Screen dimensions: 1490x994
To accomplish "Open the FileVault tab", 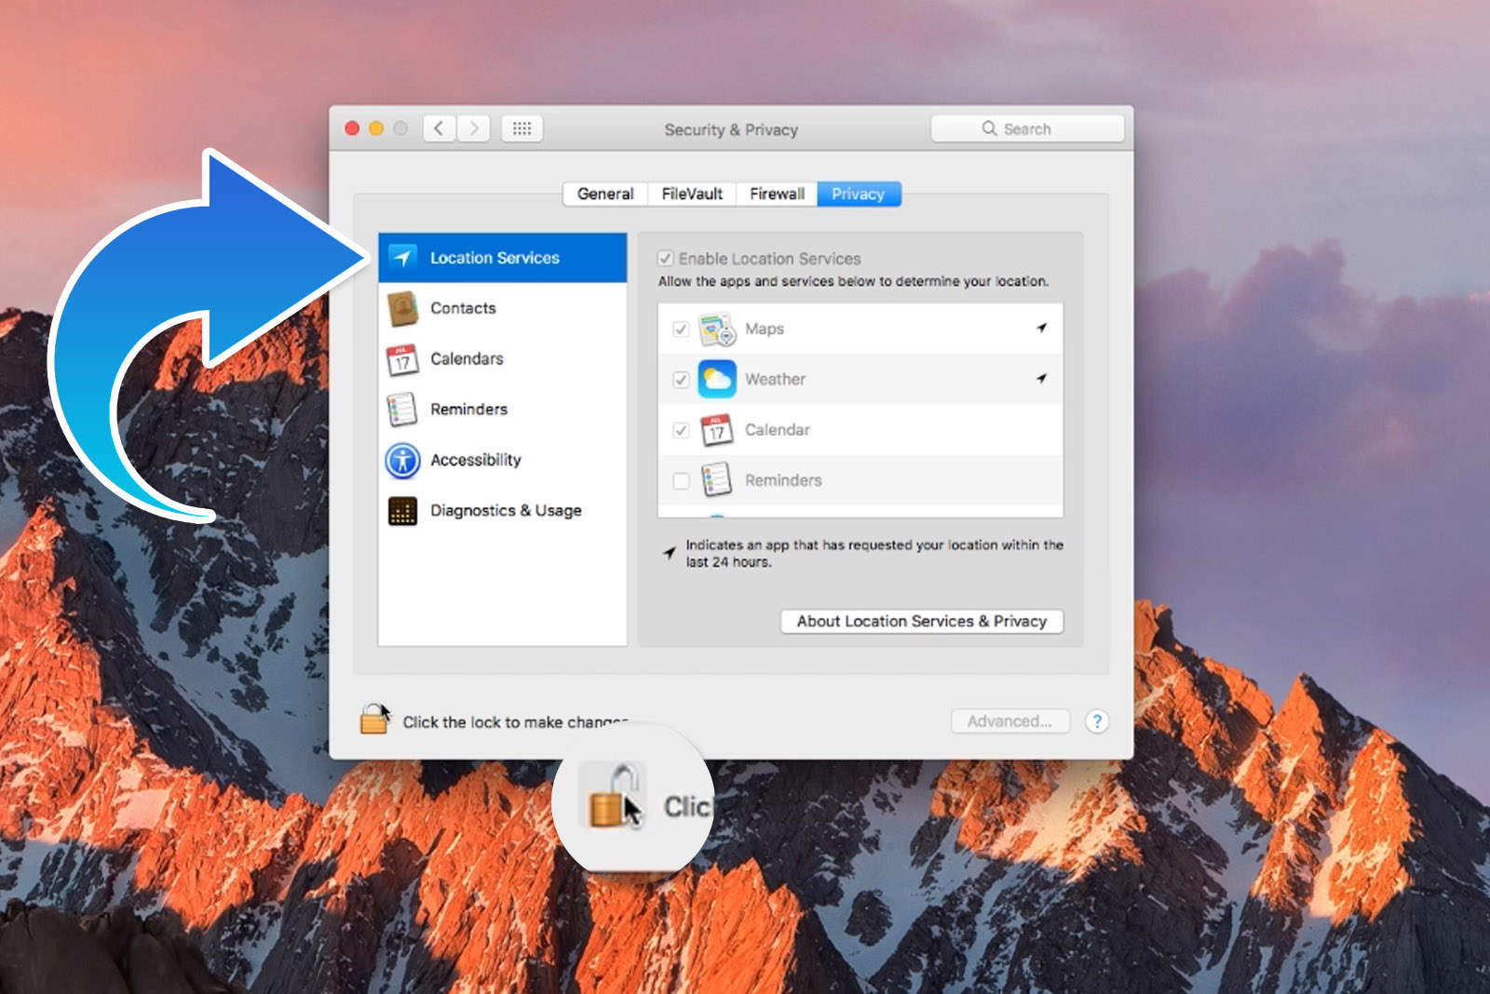I will tap(691, 194).
